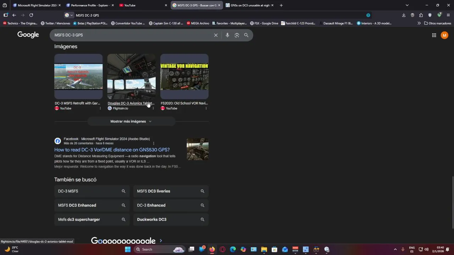Open Douglas DC-3 Avionics Tablet link
This screenshot has height=255, width=454.
tap(131, 103)
